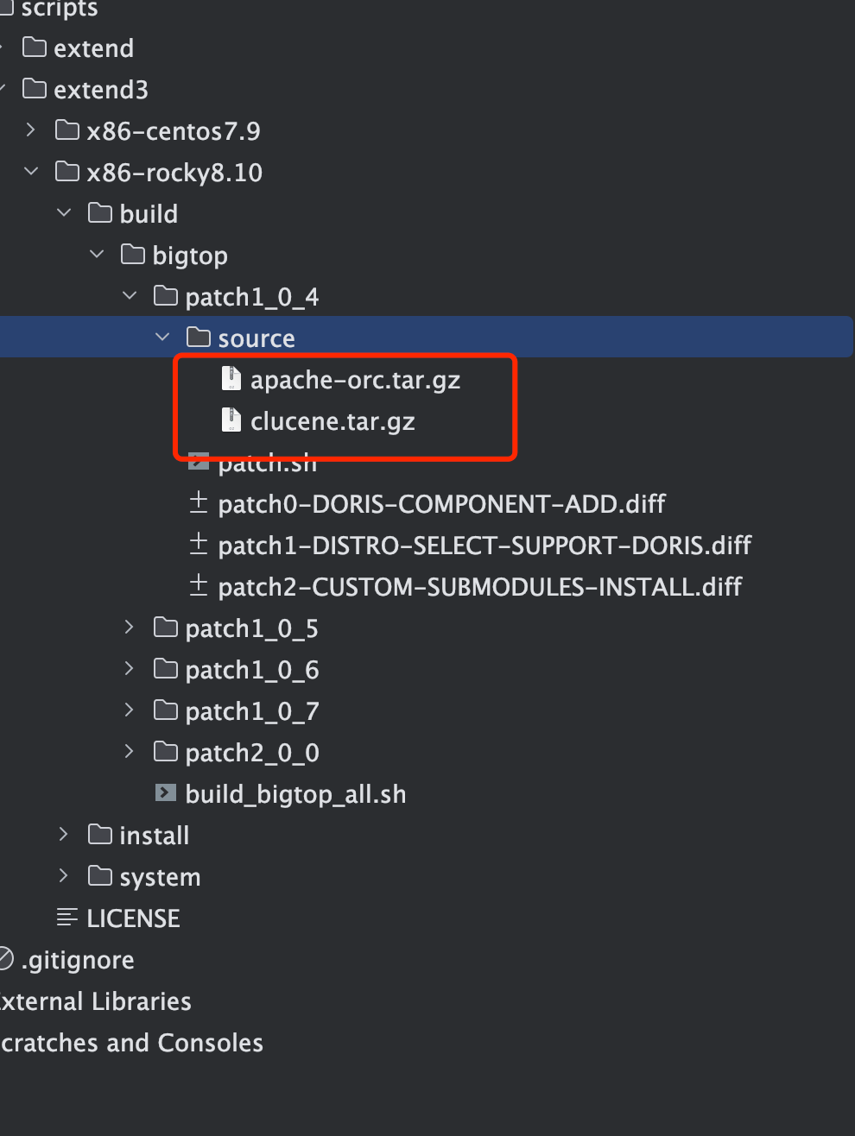Select the extend folder entry

(x=93, y=48)
